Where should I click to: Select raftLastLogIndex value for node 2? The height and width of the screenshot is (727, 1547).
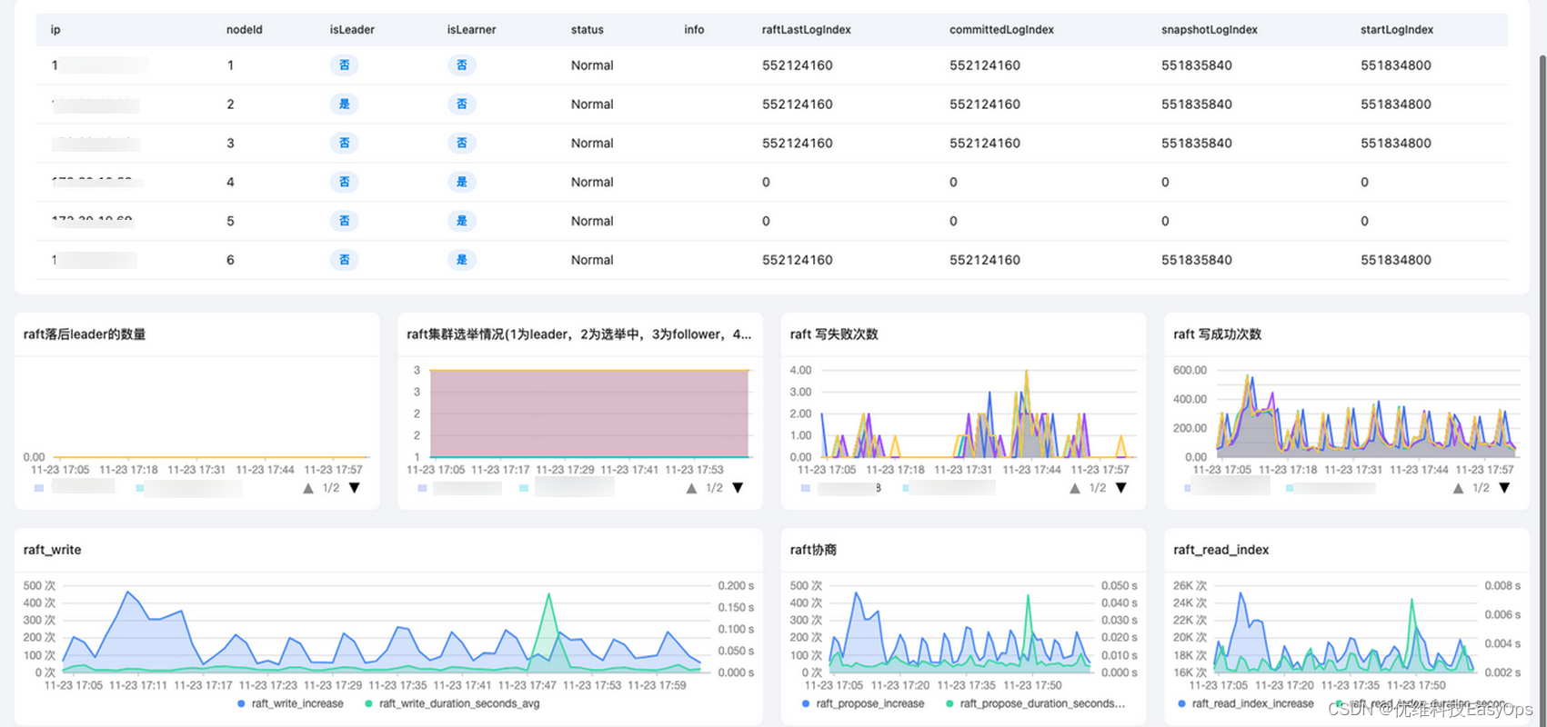(x=797, y=105)
